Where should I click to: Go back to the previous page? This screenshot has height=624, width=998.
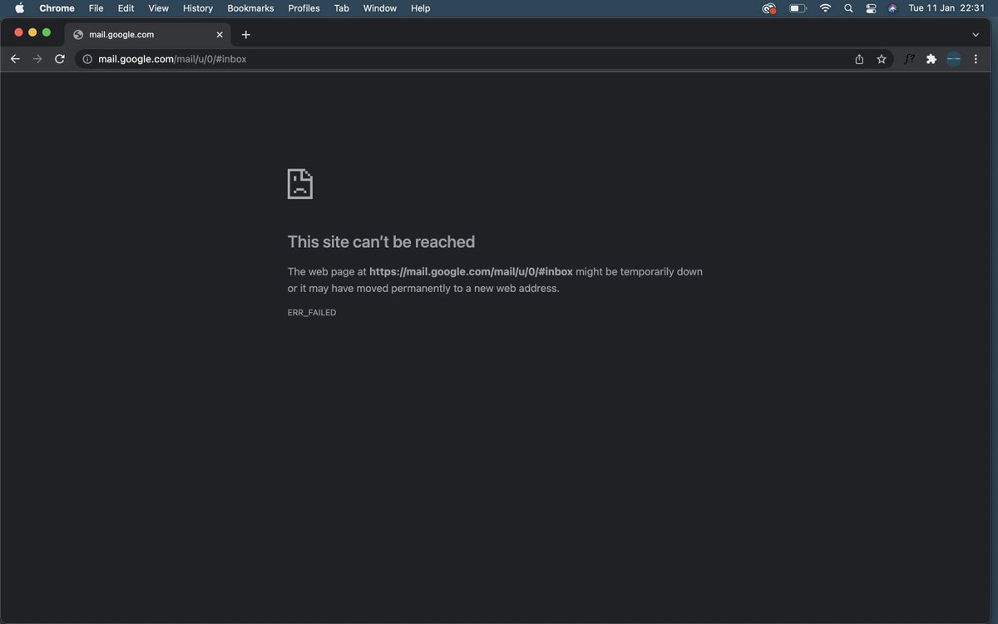pos(15,59)
